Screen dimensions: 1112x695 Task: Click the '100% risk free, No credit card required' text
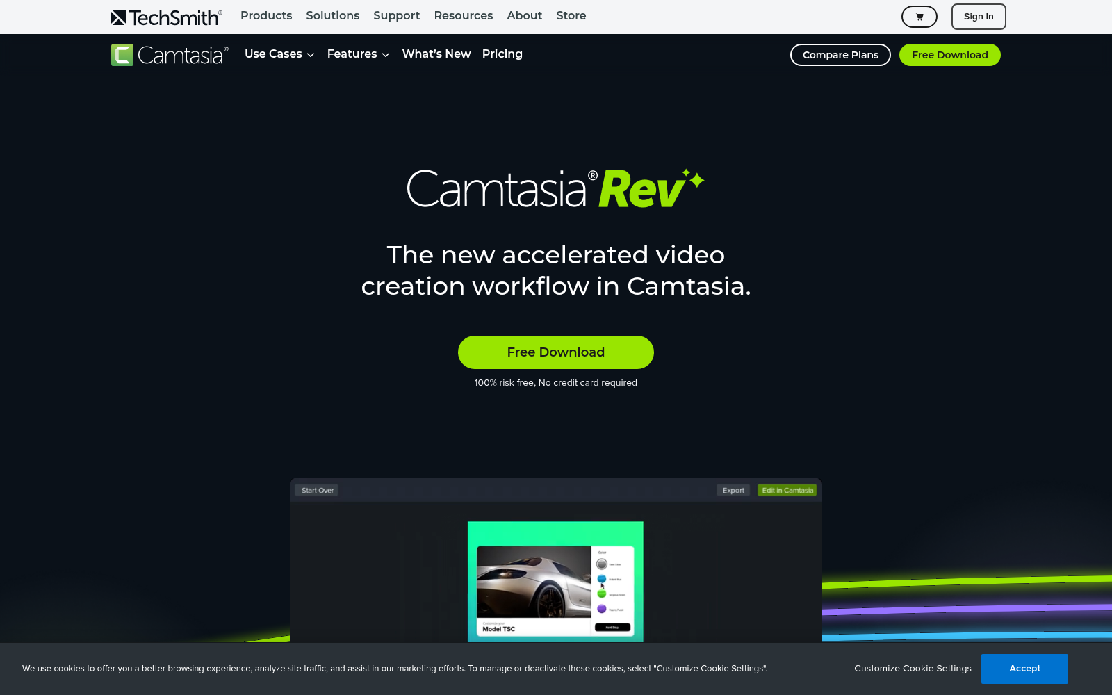click(556, 383)
